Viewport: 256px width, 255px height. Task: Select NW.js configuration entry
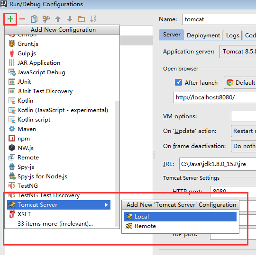coord(59,148)
